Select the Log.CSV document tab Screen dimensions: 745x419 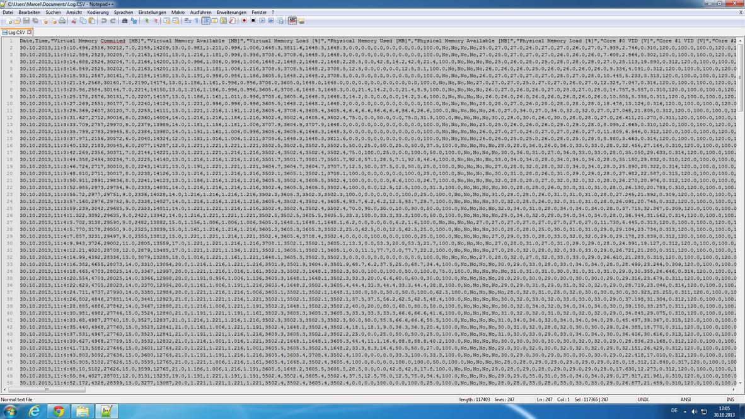coord(16,32)
